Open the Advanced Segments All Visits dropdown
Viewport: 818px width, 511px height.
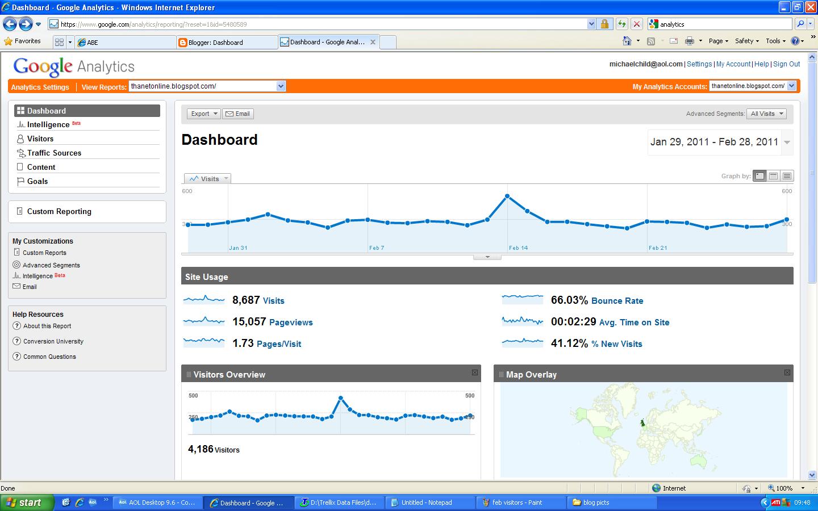pyautogui.click(x=766, y=114)
